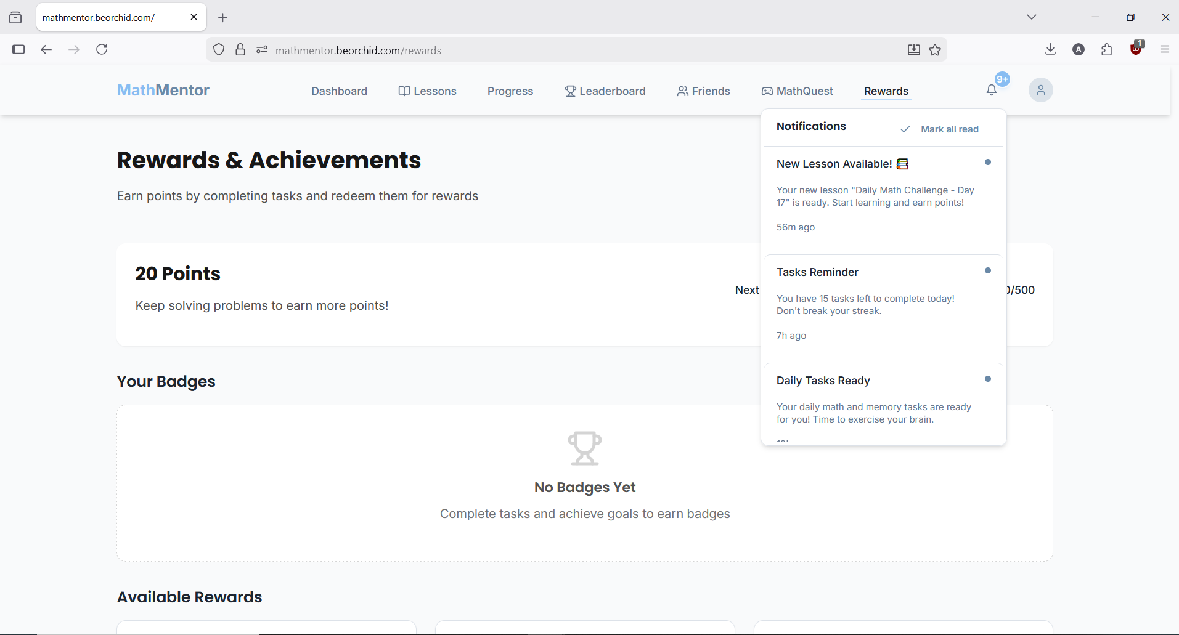Click the MathMentor logo
1179x635 pixels.
coord(163,91)
